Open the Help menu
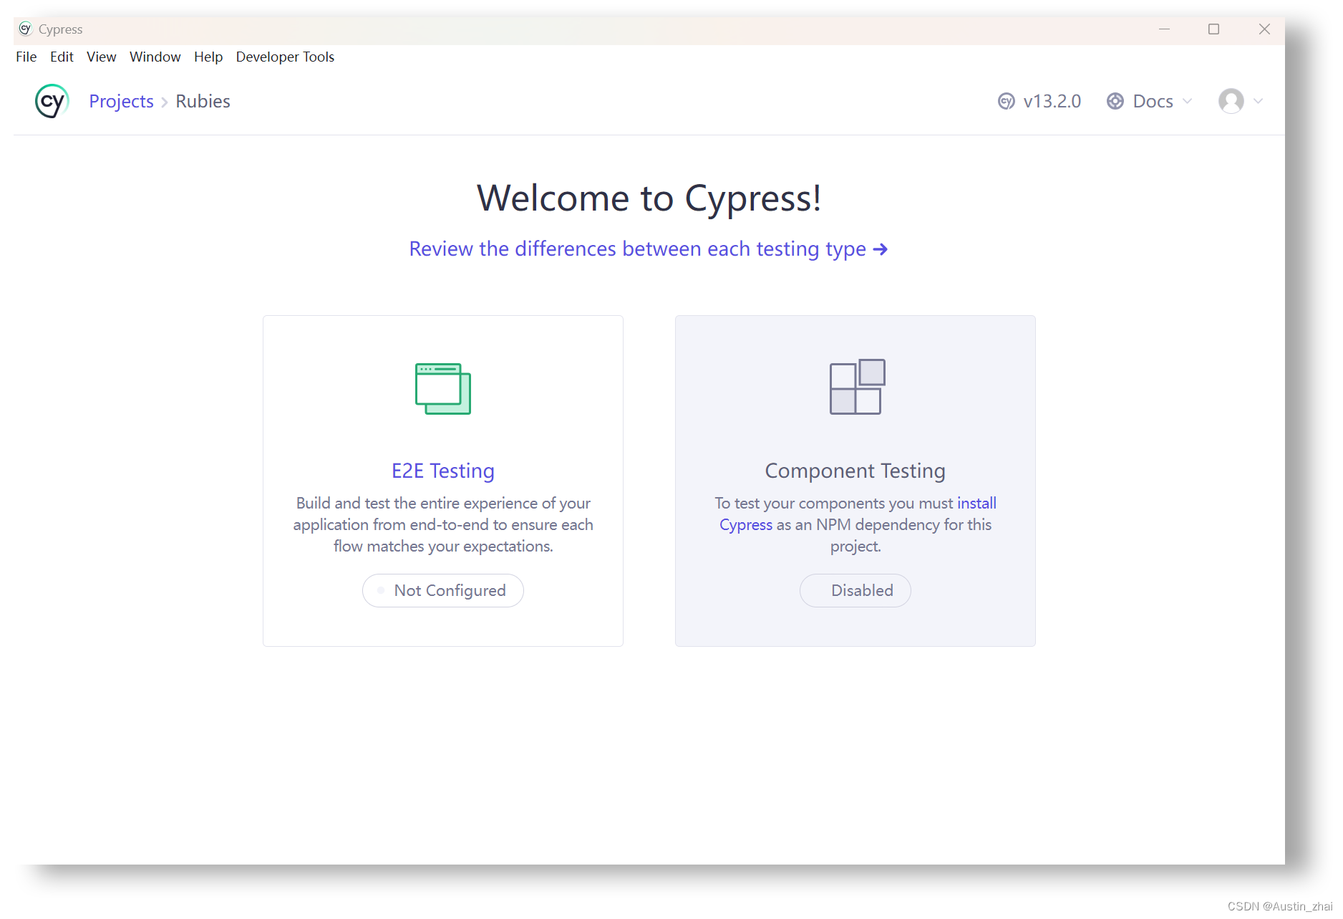 [208, 57]
